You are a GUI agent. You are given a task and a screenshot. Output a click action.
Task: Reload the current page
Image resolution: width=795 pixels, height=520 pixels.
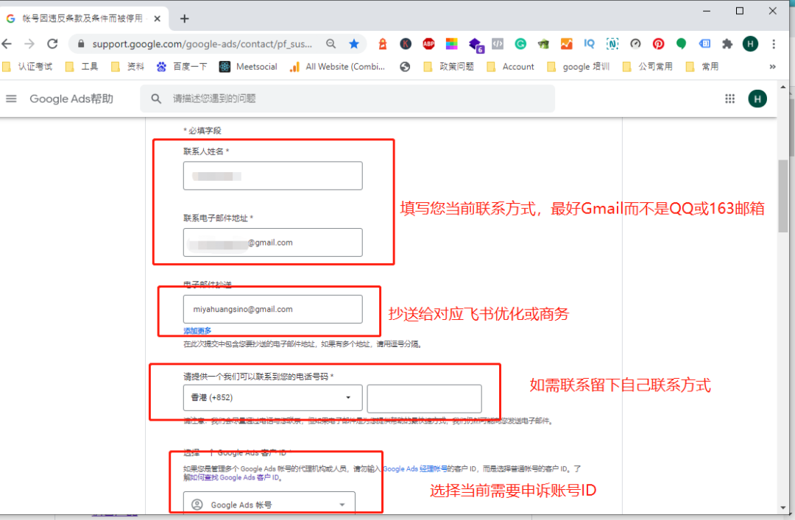[x=52, y=44]
